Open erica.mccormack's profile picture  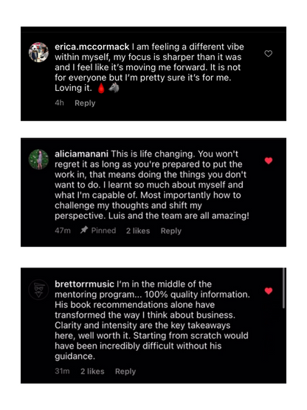[38, 52]
